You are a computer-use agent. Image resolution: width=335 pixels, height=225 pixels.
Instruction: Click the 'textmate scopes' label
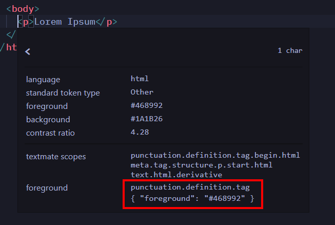coord(56,157)
